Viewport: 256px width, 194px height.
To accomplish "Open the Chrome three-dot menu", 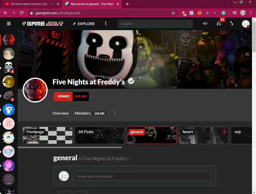I will 251,13.
